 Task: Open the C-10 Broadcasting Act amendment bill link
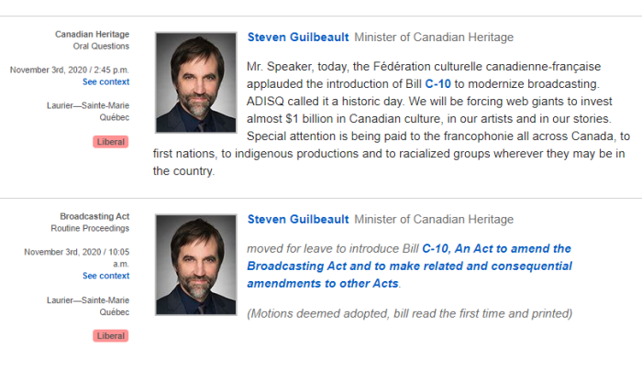409,266
